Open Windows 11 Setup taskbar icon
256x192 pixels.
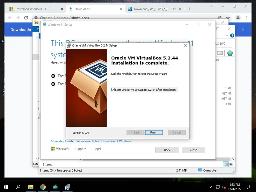click(55, 187)
